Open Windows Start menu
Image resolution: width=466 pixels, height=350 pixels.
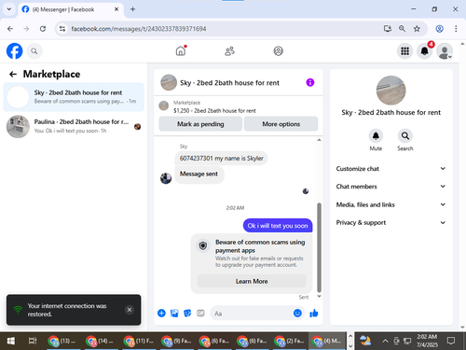coord(11,341)
